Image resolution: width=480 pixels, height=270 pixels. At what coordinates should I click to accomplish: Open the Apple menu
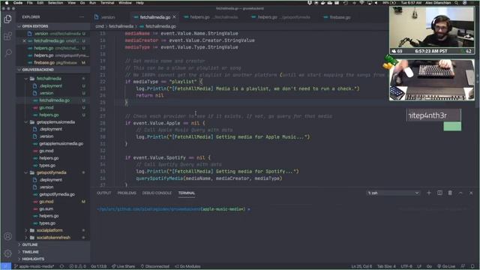pos(7,3)
